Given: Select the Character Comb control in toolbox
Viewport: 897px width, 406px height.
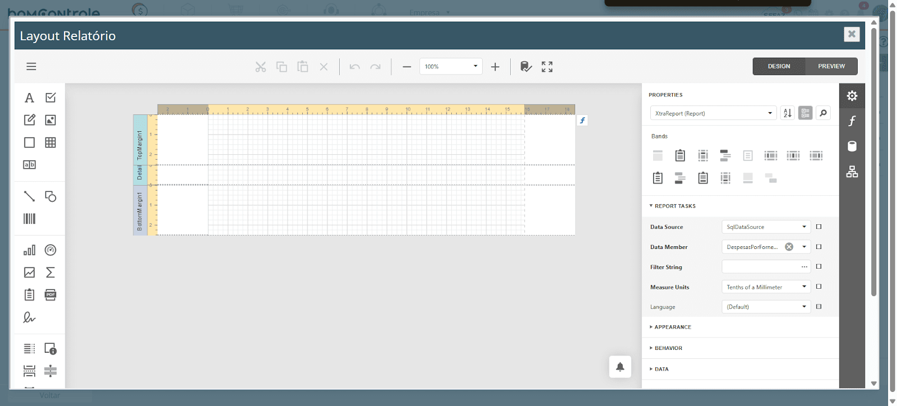Looking at the screenshot, I should (29, 165).
